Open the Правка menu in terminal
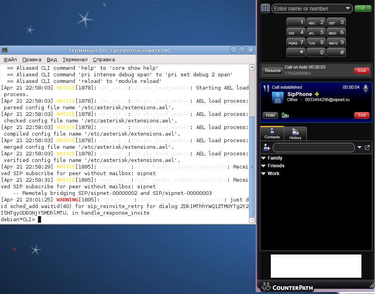 (x=32, y=60)
